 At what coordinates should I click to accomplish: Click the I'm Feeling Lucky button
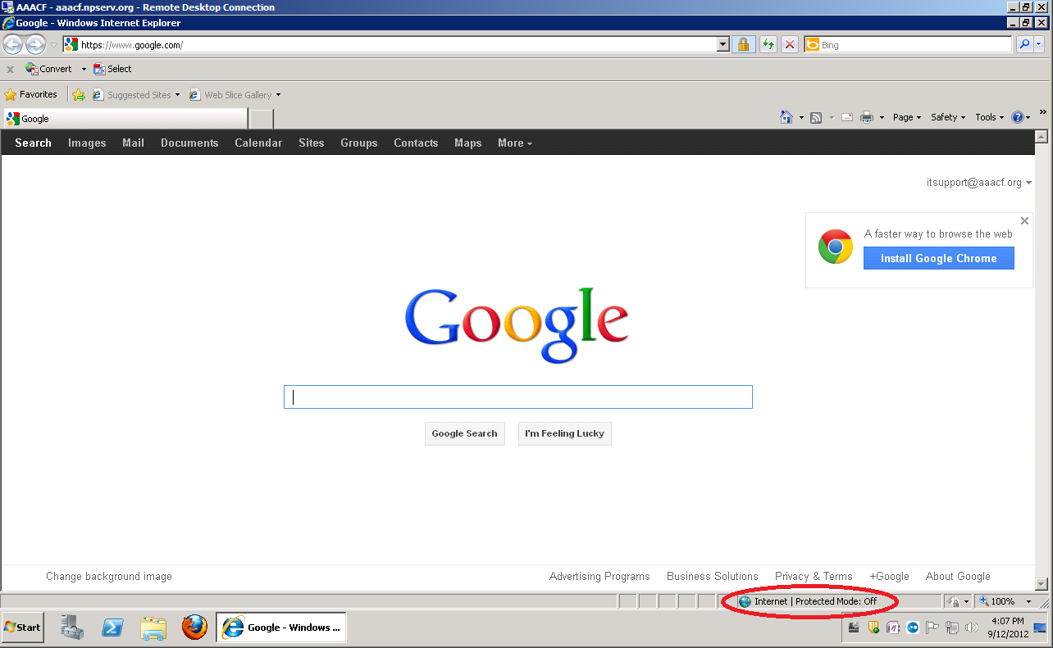coord(565,433)
